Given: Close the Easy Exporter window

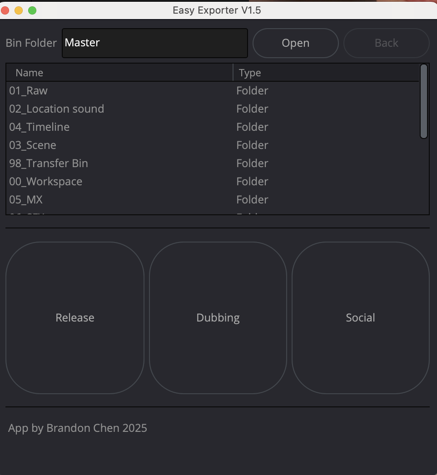Looking at the screenshot, I should [x=5, y=10].
